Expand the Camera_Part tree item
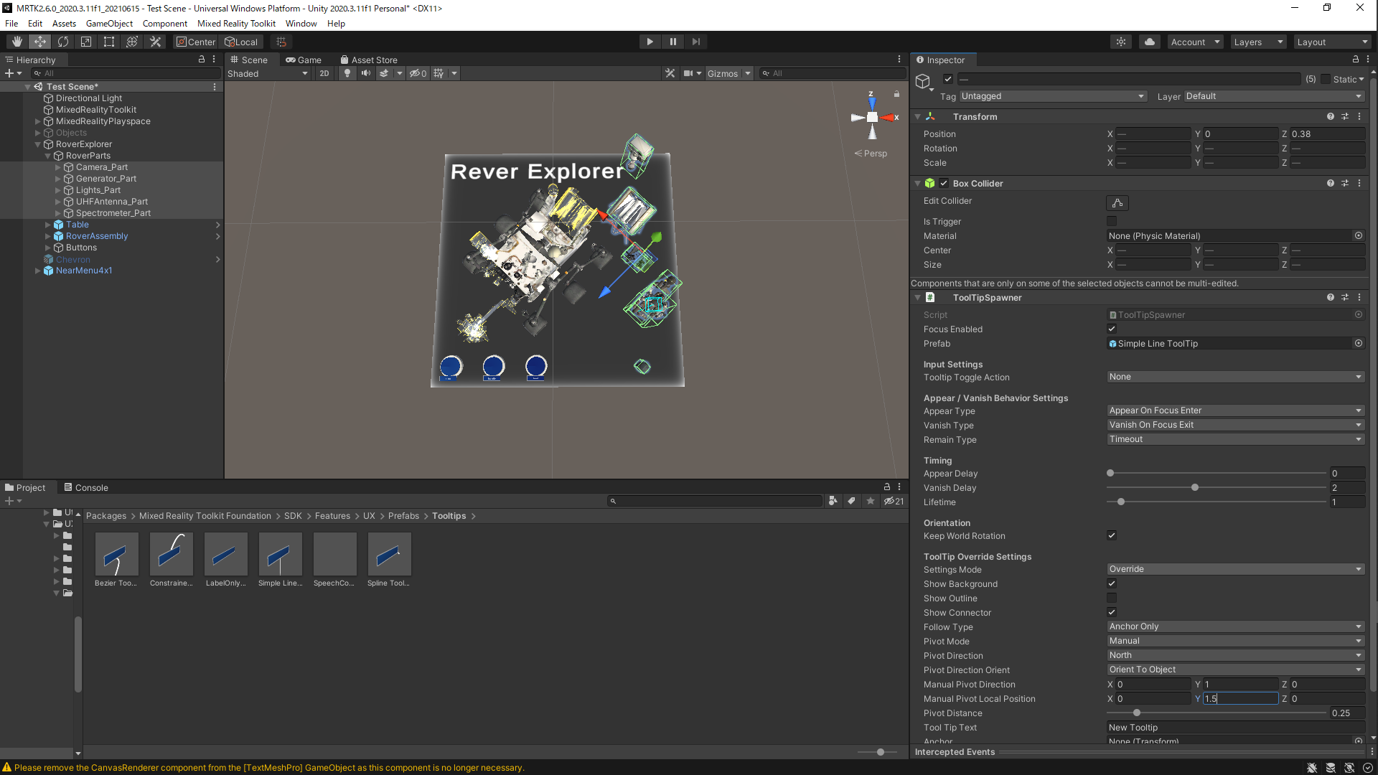 point(58,167)
